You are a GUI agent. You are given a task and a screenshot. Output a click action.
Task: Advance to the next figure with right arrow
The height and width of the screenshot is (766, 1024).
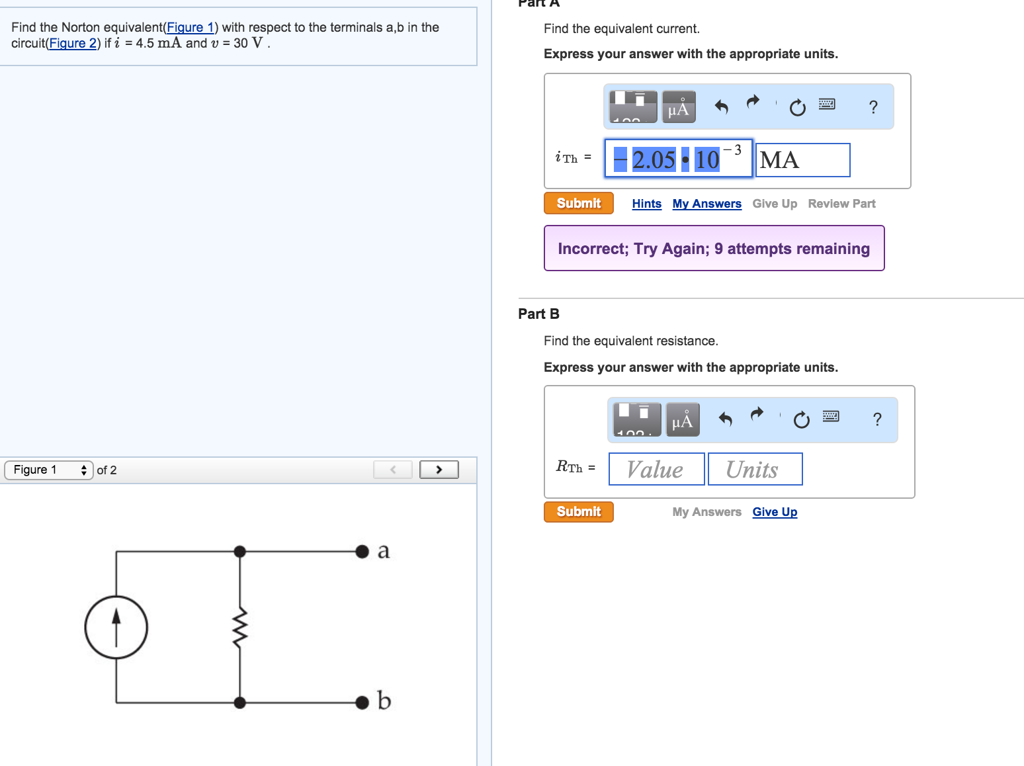(x=439, y=469)
